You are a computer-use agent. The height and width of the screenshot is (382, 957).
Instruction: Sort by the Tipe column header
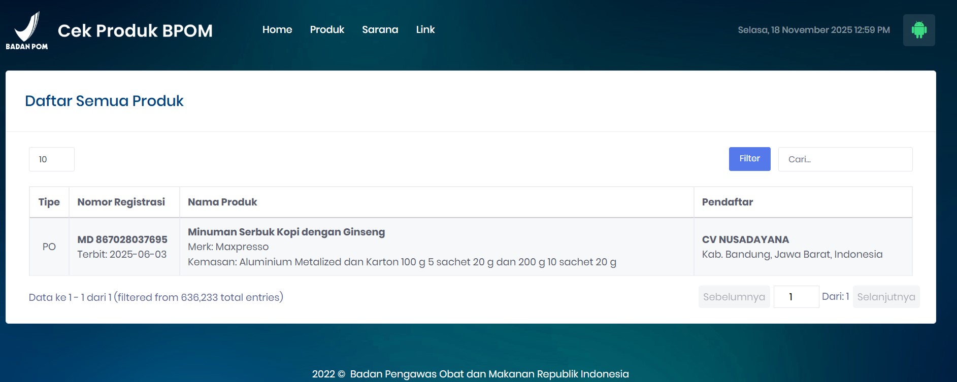49,202
